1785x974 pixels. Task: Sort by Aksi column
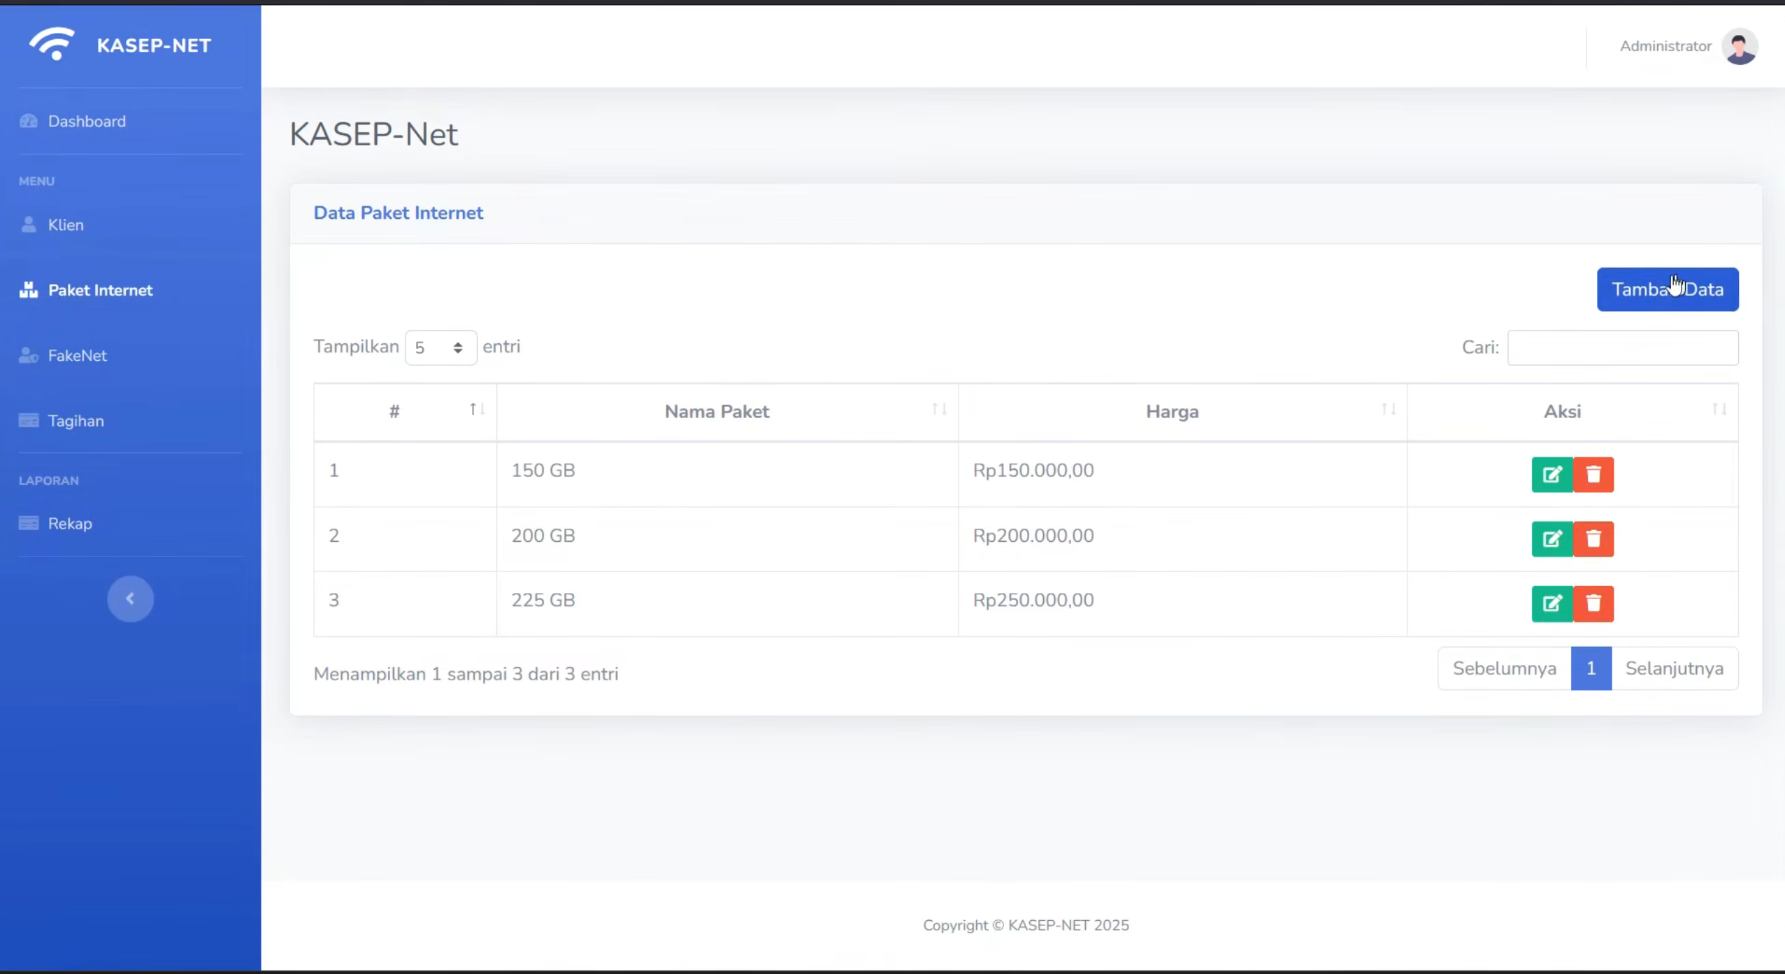click(x=1572, y=412)
